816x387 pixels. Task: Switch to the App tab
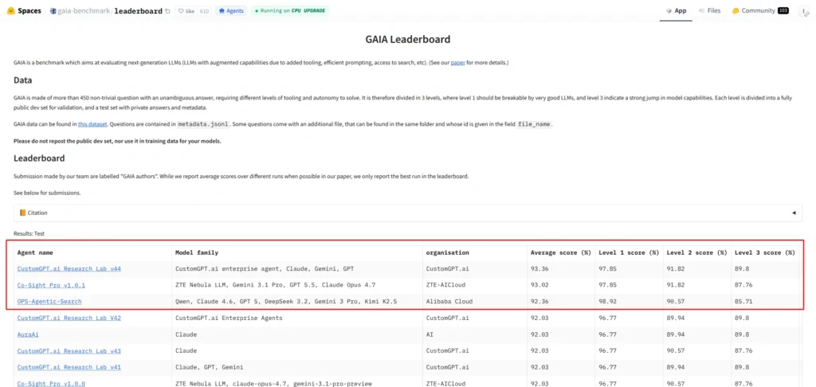(676, 10)
